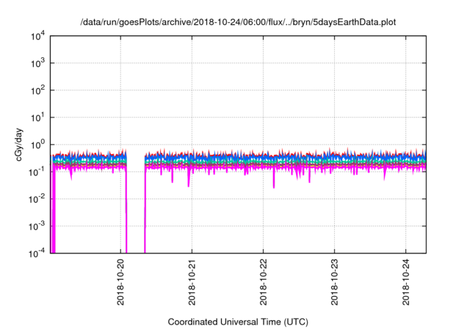The image size is (470, 329).
Task: Click the 2018-10-24 date tick label
Action: point(406,282)
